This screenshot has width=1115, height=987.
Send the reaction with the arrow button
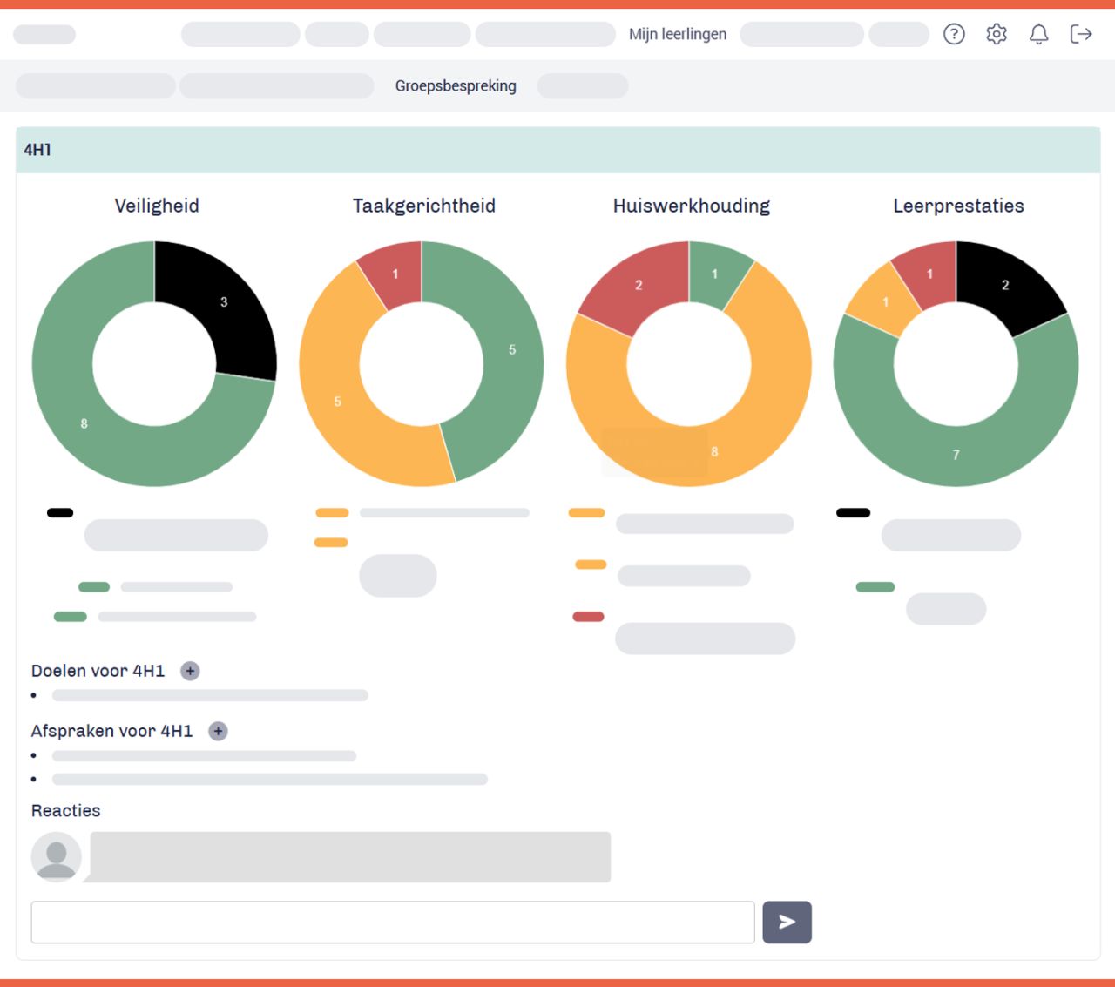[787, 922]
